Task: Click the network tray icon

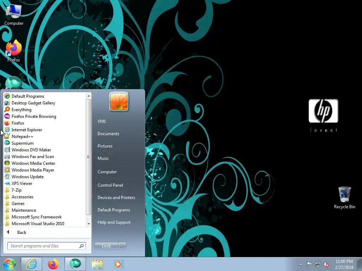Action: [x=318, y=264]
